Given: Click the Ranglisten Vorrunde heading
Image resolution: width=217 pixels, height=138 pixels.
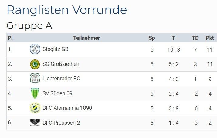Looking at the screenshot, I should 67,10.
